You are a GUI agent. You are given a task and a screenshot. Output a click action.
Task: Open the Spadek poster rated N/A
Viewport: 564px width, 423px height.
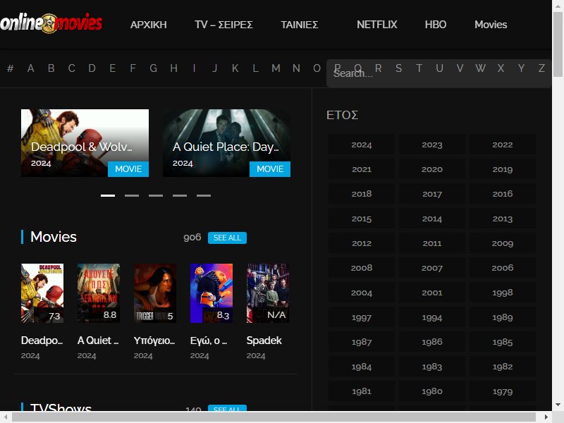click(268, 293)
